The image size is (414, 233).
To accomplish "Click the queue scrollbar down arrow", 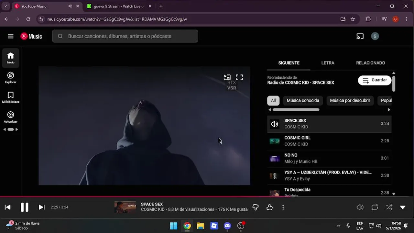I will (x=394, y=194).
